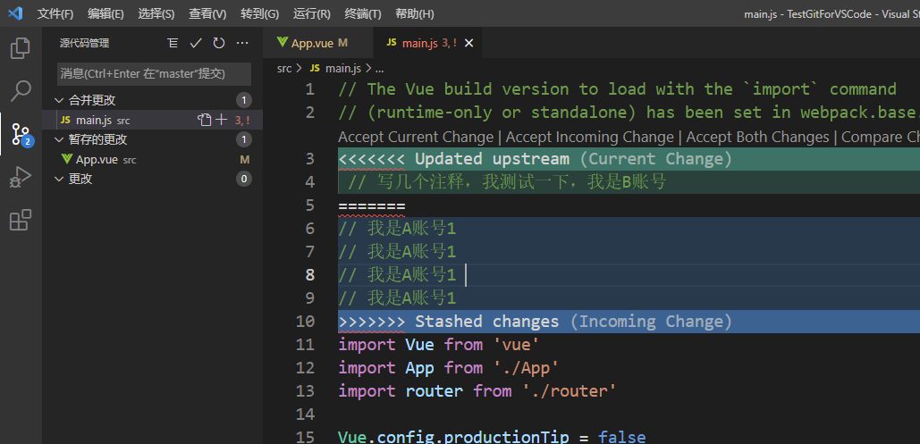Open the 选择(S) menu
Screen dimensions: 920x444
(156, 13)
